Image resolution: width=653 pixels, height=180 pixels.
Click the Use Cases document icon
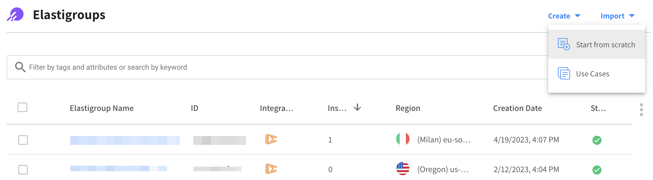pyautogui.click(x=564, y=73)
